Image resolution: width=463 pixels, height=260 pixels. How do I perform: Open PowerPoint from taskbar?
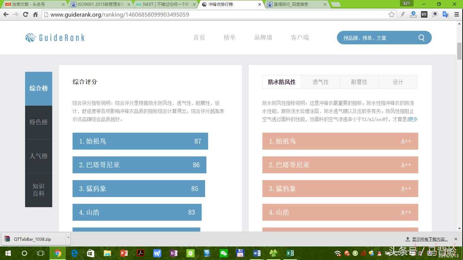[124, 253]
